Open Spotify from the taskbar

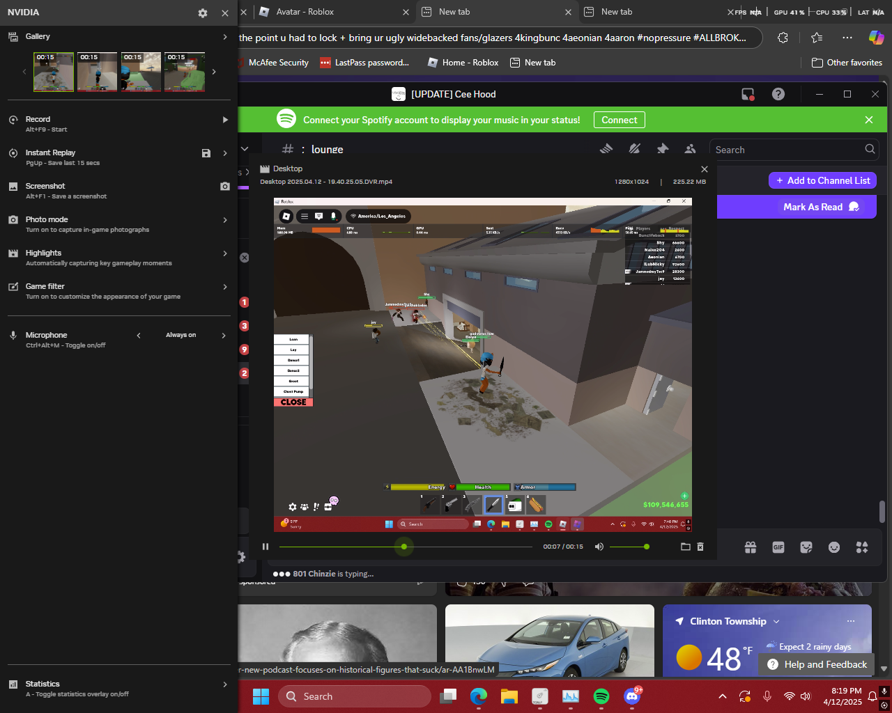point(601,696)
